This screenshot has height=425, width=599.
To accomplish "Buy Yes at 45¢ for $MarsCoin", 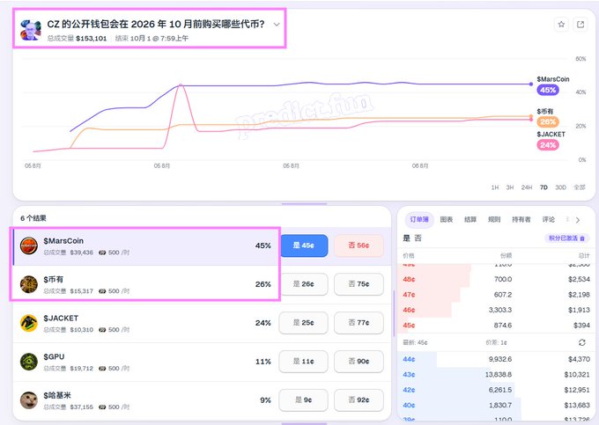I will [304, 245].
